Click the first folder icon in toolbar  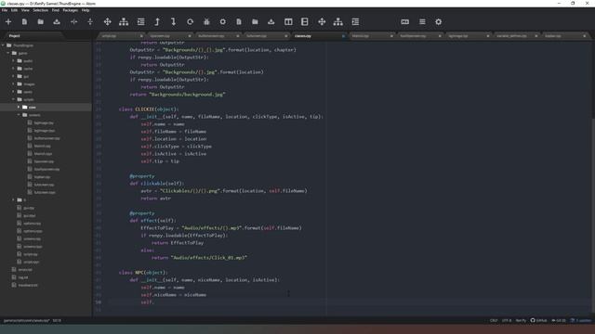(x=41, y=22)
